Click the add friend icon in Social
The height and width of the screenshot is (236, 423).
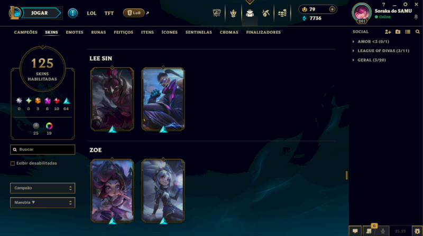tap(388, 32)
